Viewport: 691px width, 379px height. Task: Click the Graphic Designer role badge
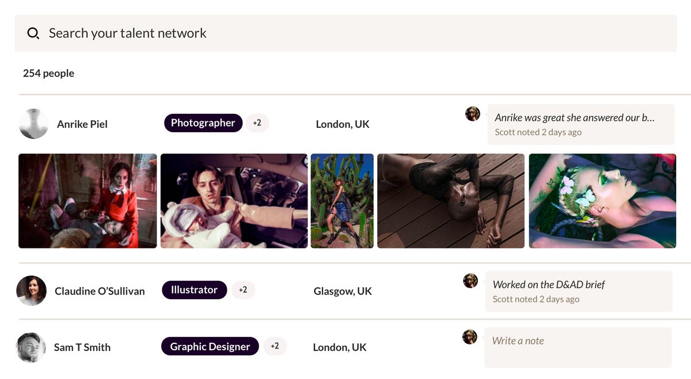pos(210,346)
